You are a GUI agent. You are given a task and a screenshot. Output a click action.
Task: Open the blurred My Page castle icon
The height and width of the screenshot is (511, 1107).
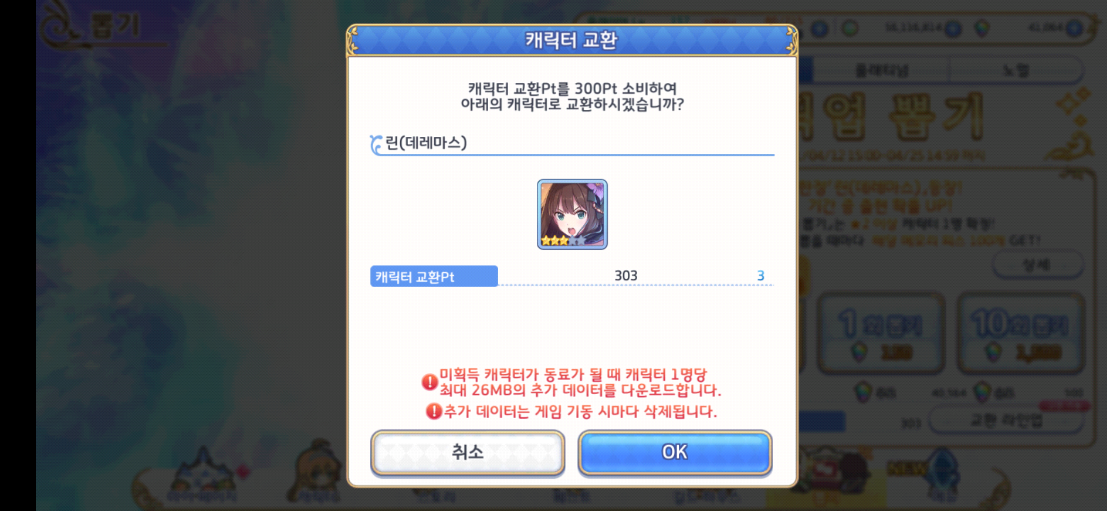point(203,476)
